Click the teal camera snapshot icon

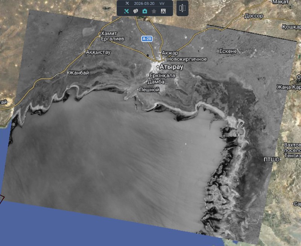pos(145,11)
